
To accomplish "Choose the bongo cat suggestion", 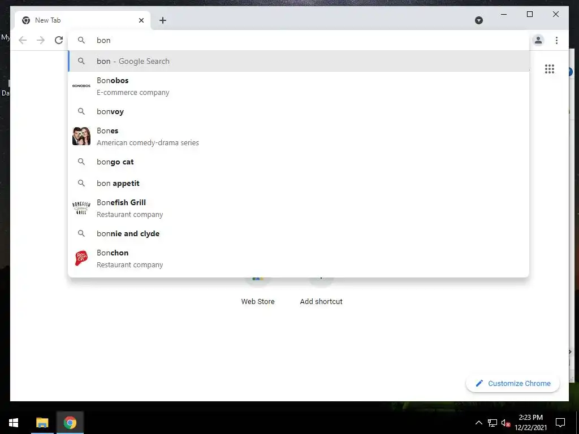I will pos(299,162).
